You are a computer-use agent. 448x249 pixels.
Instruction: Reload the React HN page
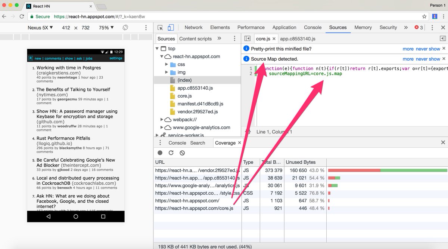pos(22,16)
